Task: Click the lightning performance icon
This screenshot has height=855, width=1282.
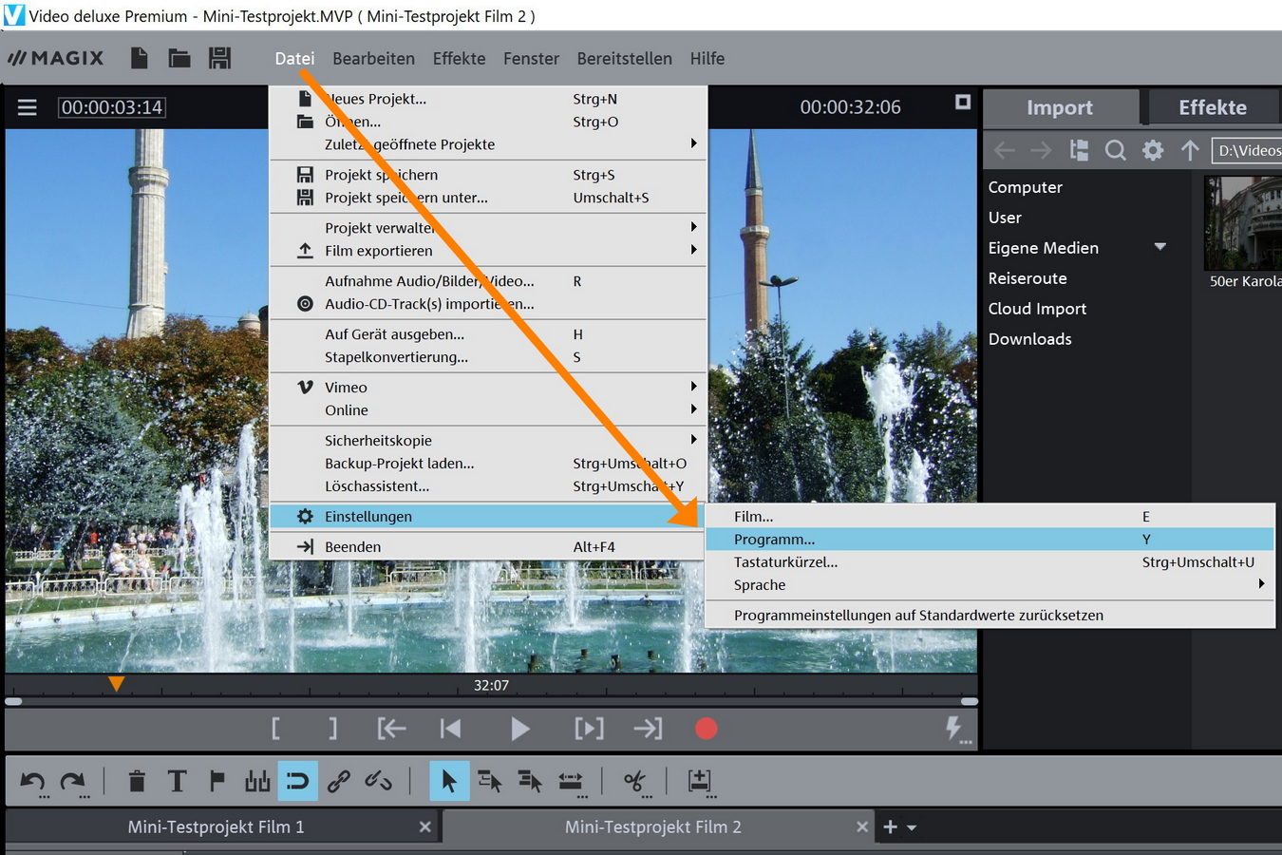Action: (x=957, y=730)
